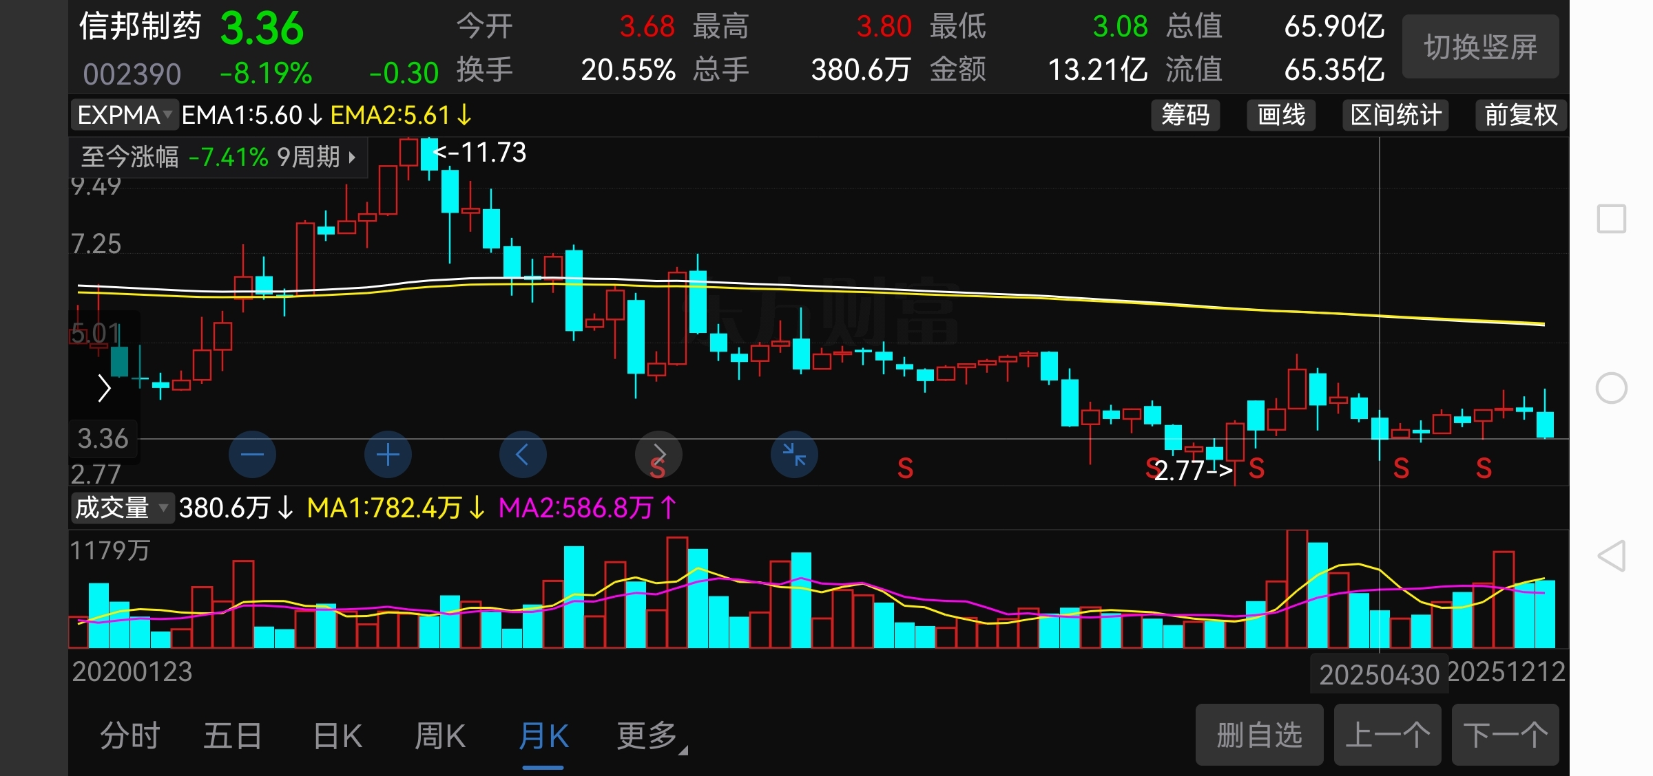Select the 周K tab
1653x776 pixels.
point(440,736)
